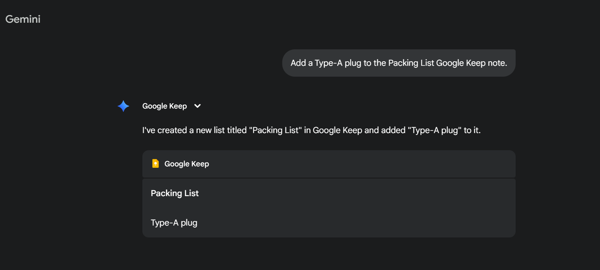Select the Type-A plug text in the card
Image resolution: width=600 pixels, height=270 pixels.
174,223
